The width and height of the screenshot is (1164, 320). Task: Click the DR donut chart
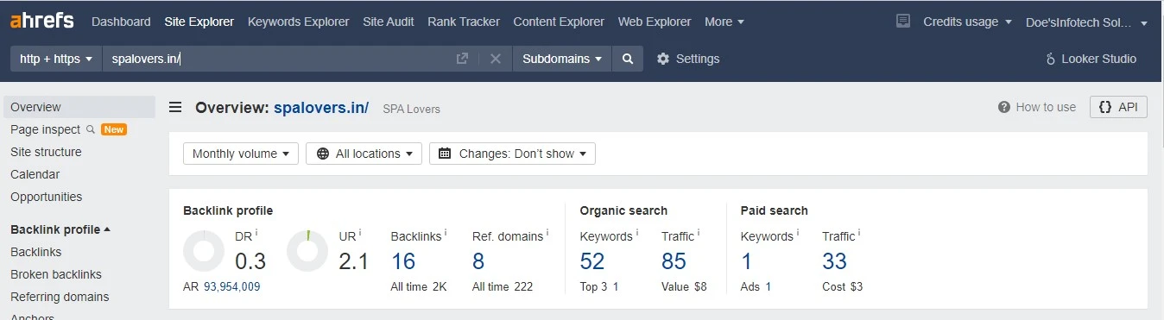[x=205, y=251]
